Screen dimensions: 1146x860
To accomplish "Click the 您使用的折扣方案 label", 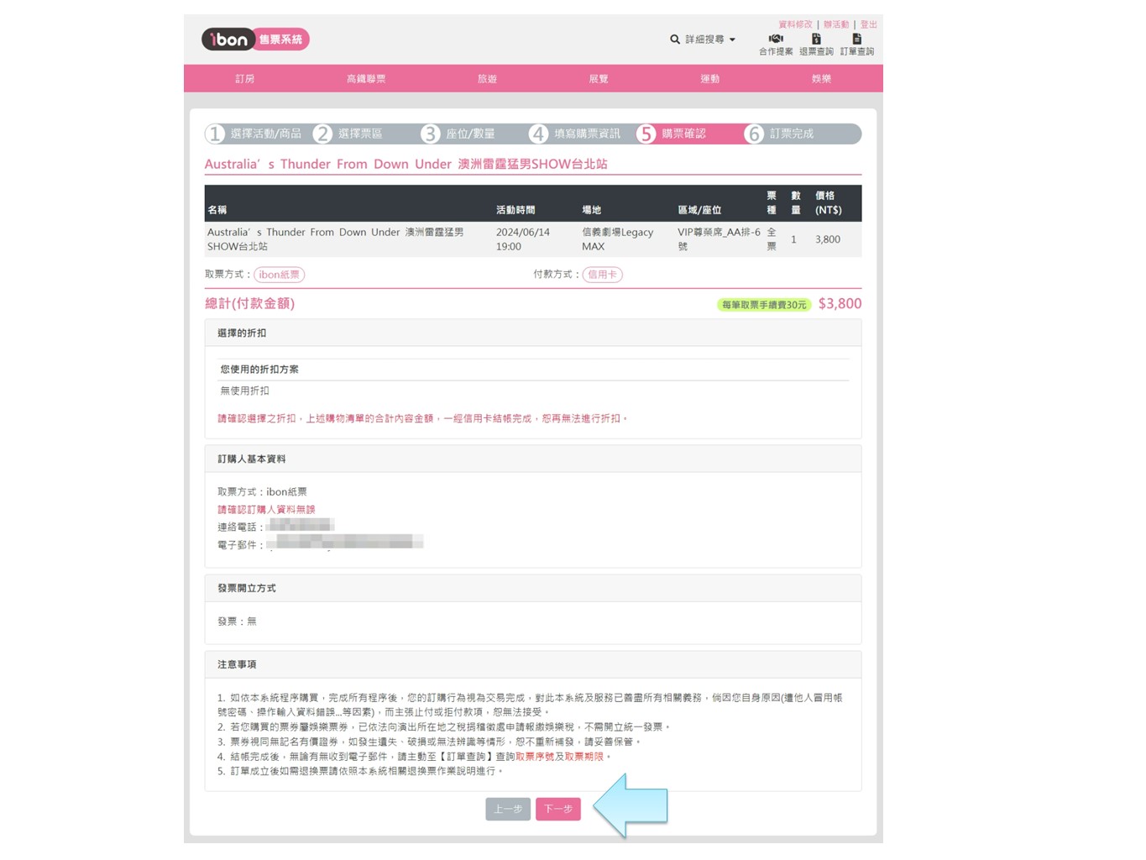I will (259, 370).
